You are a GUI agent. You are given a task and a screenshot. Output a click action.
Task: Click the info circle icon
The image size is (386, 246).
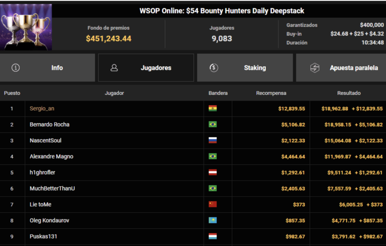coord(15,68)
